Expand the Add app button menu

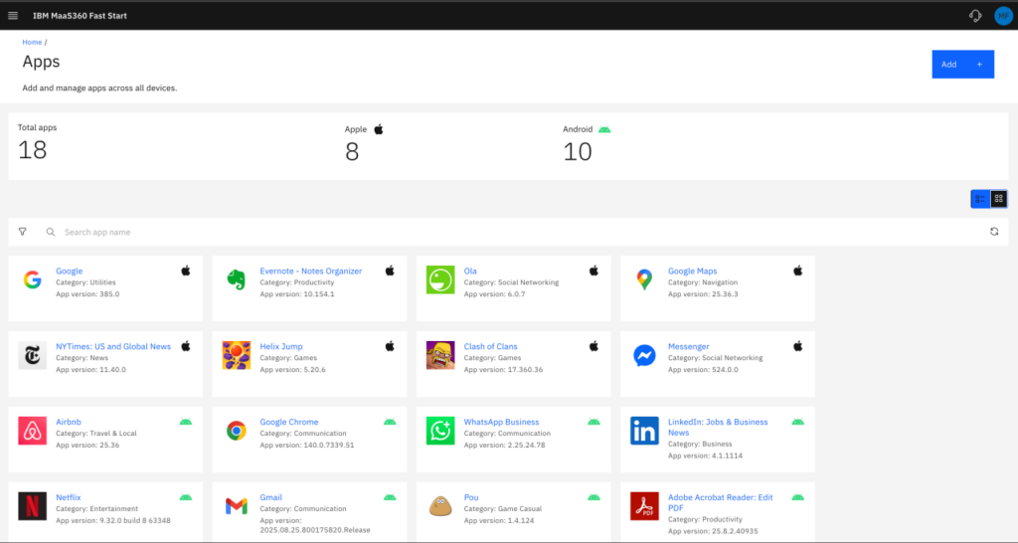tap(962, 65)
